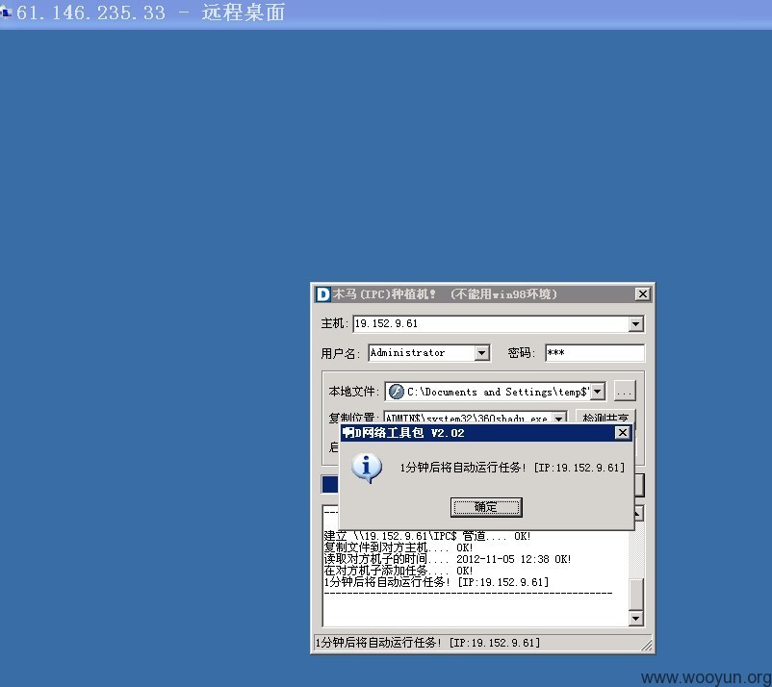Viewport: 772px width, 687px height.
Task: Click the 密码 password field
Action: 595,353
